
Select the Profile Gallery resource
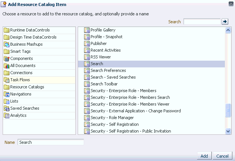[151, 30]
